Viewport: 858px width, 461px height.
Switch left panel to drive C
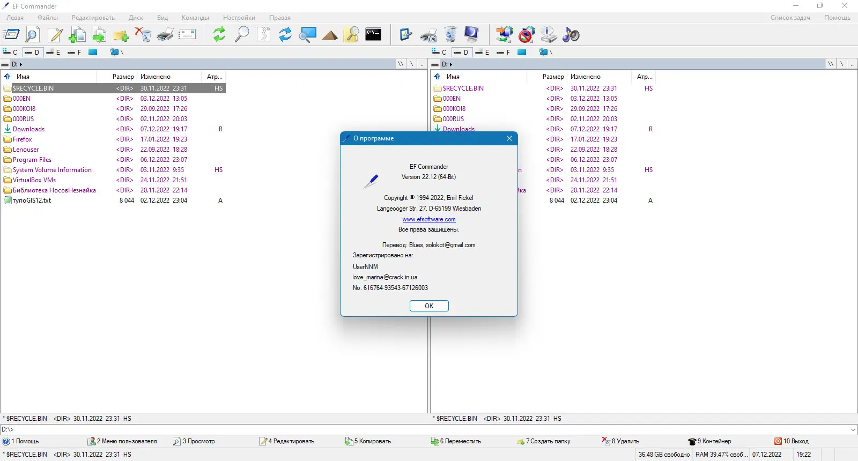pyautogui.click(x=10, y=52)
